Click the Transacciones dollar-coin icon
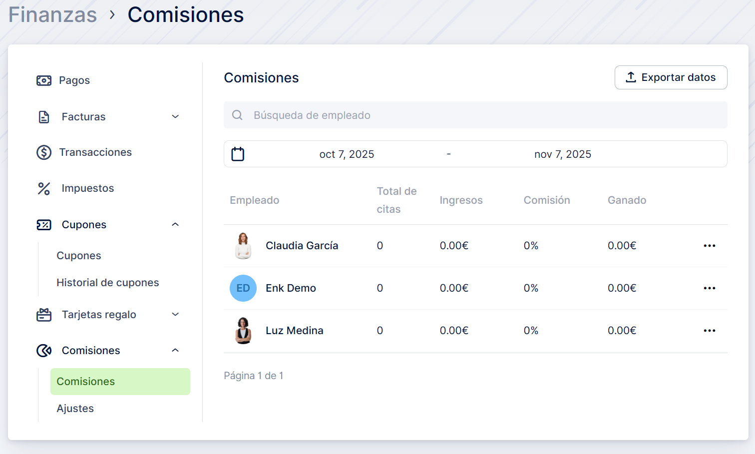Screen dimensions: 755x454 44,152
